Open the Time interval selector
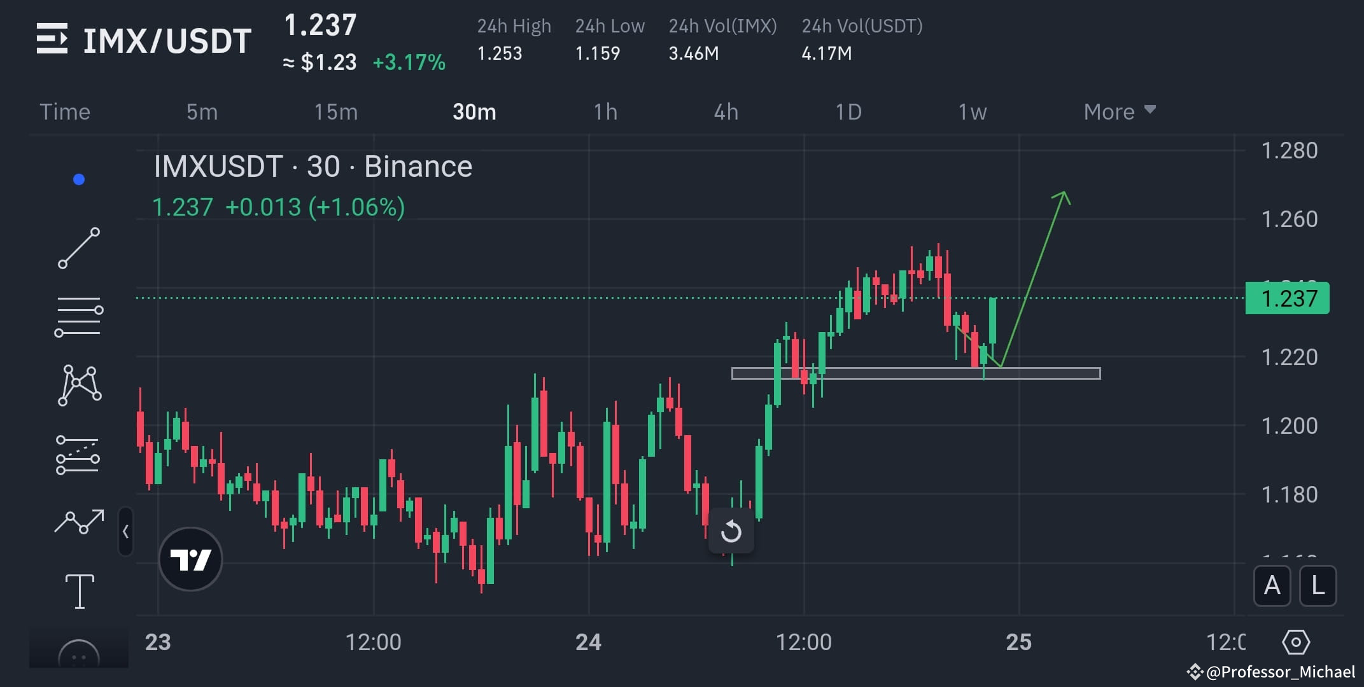 coord(64,111)
